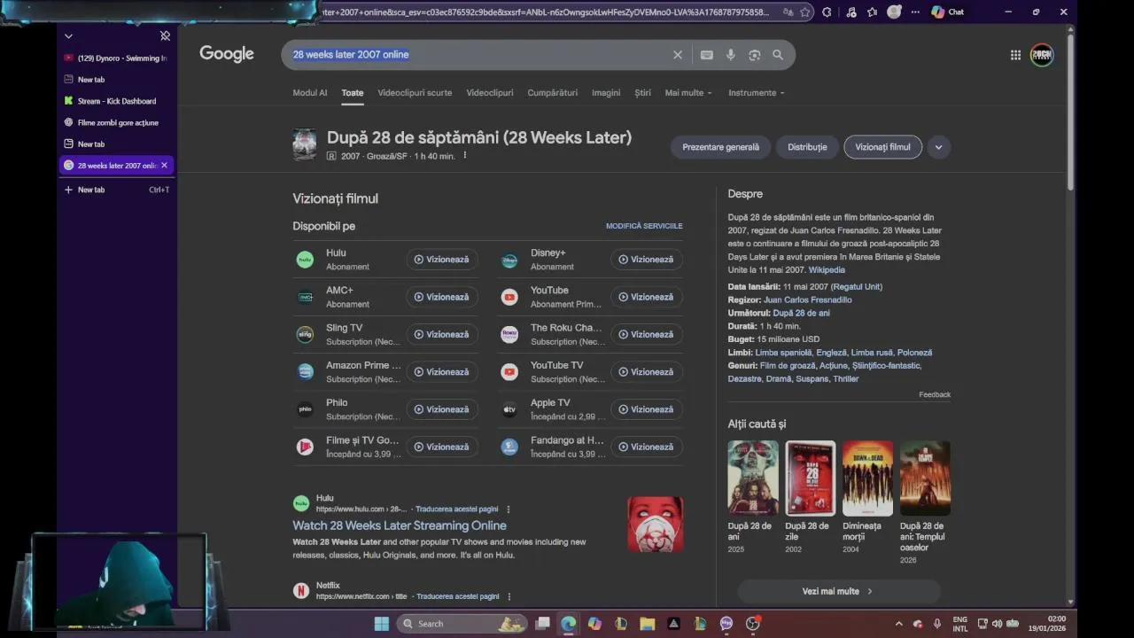
Task: Open Copilot Chat in browser toolbar
Action: [948, 12]
